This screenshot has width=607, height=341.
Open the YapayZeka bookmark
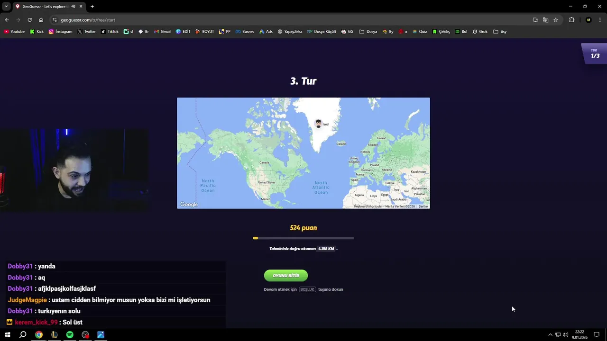coord(290,32)
